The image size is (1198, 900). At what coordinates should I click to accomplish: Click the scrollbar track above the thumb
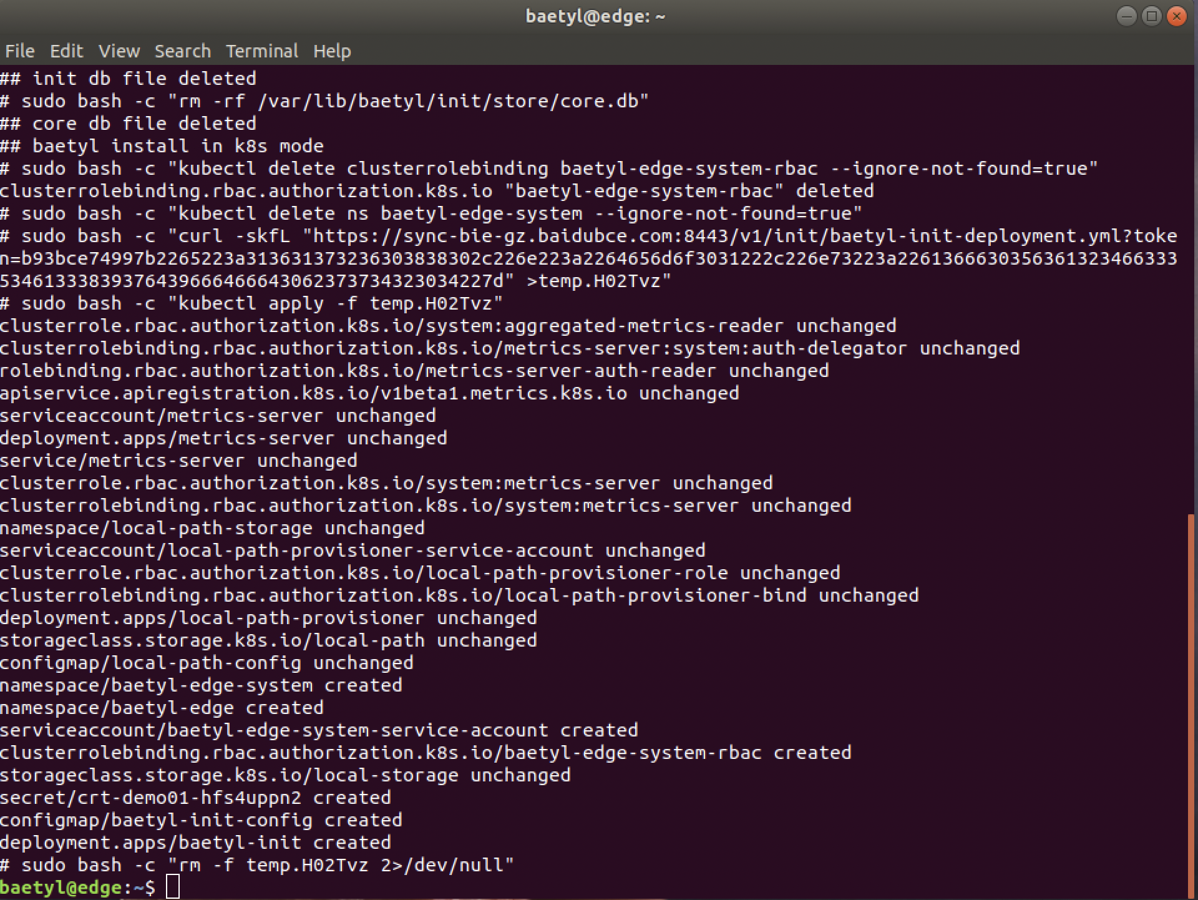1192,287
